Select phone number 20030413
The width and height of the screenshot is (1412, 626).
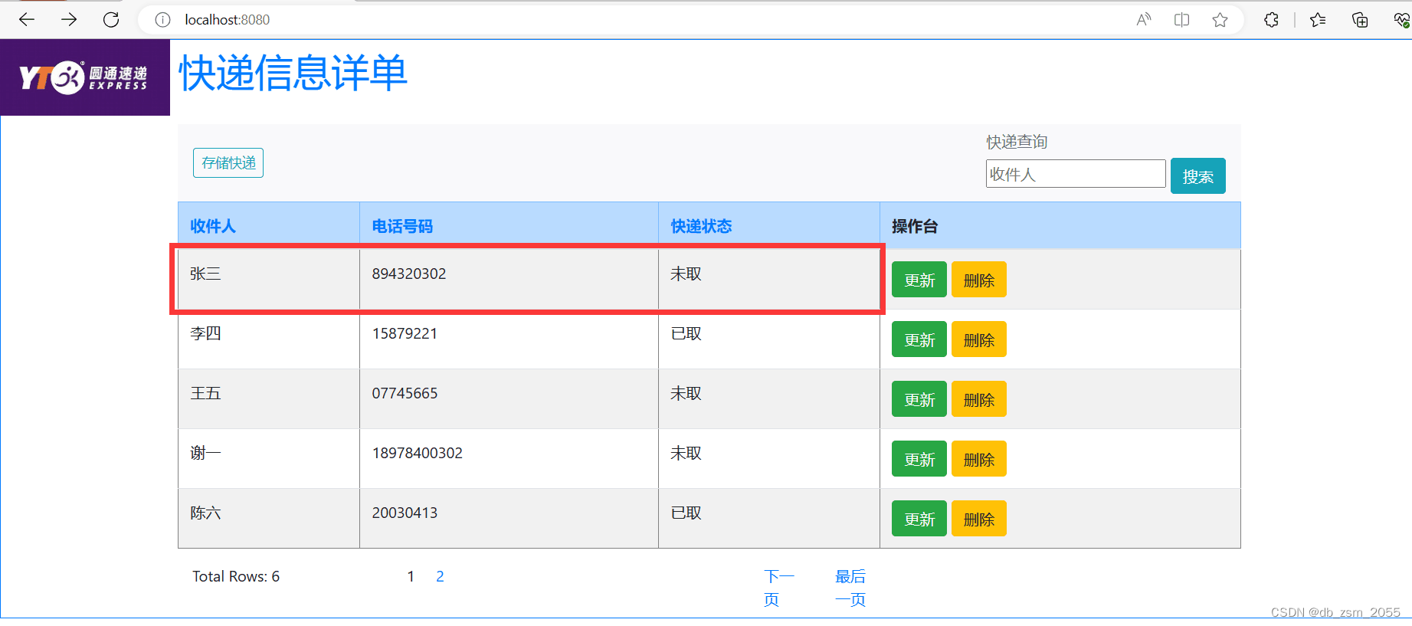point(405,513)
